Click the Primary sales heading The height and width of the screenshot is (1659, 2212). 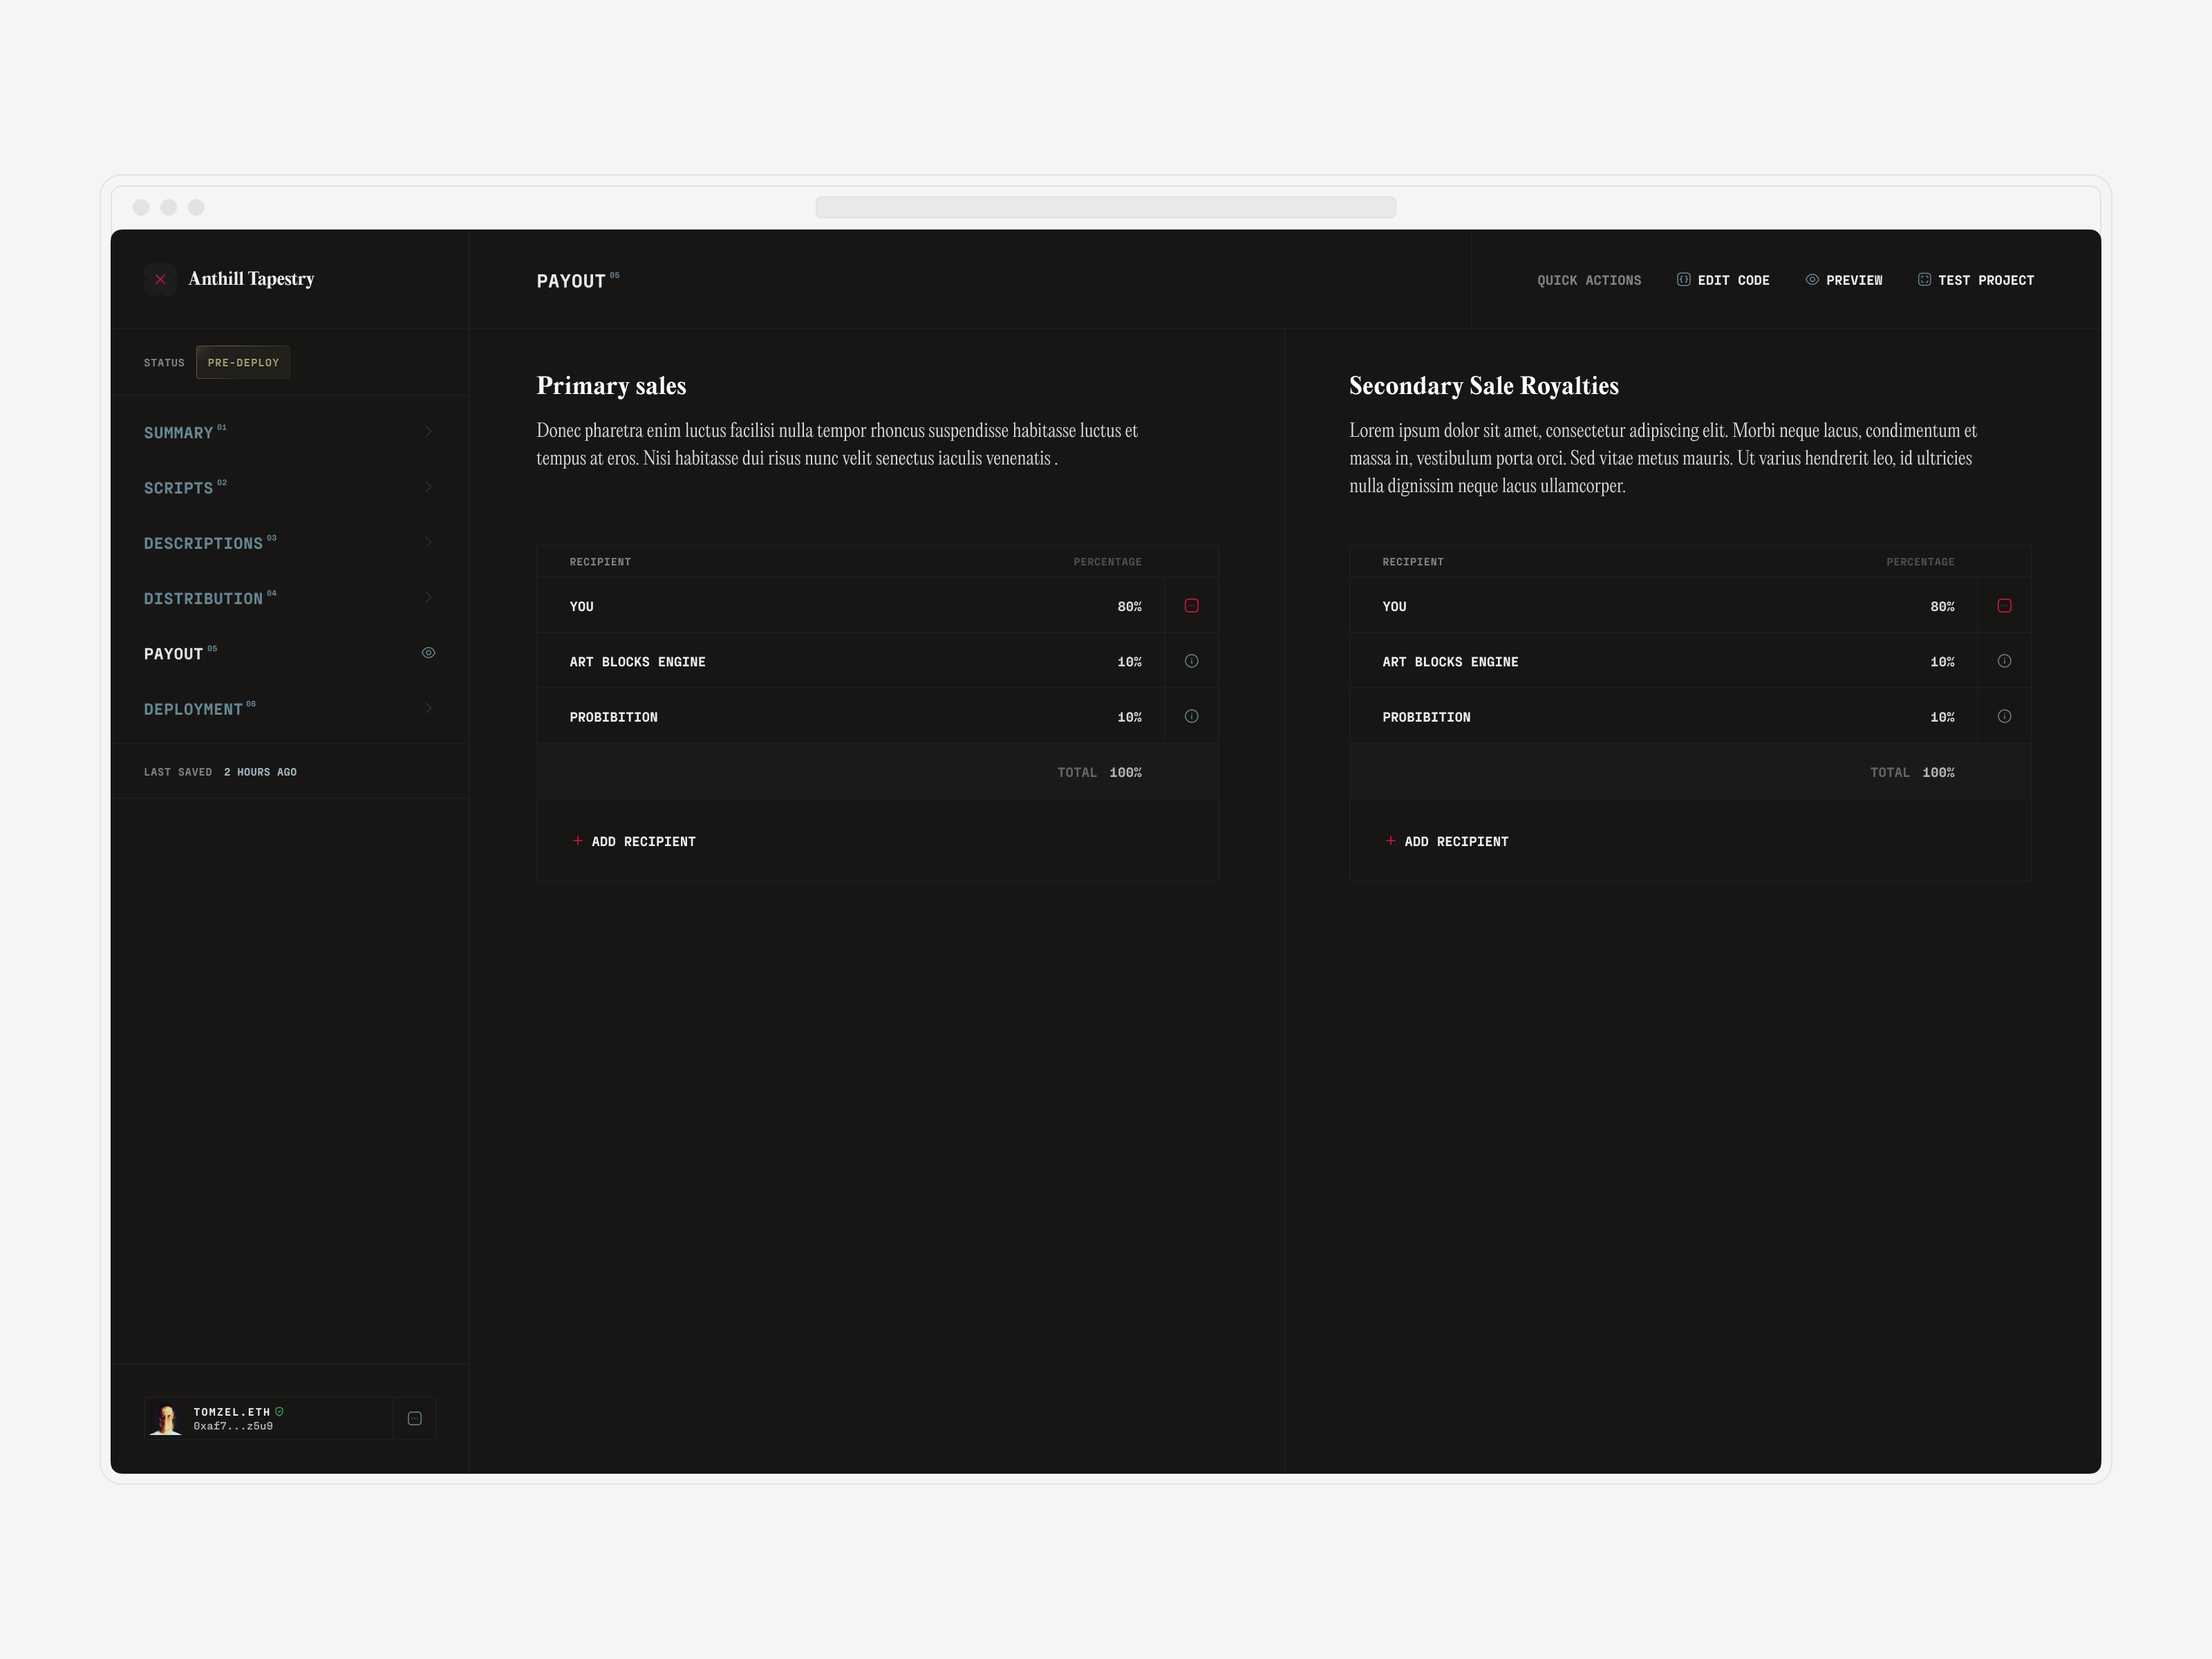pos(611,385)
